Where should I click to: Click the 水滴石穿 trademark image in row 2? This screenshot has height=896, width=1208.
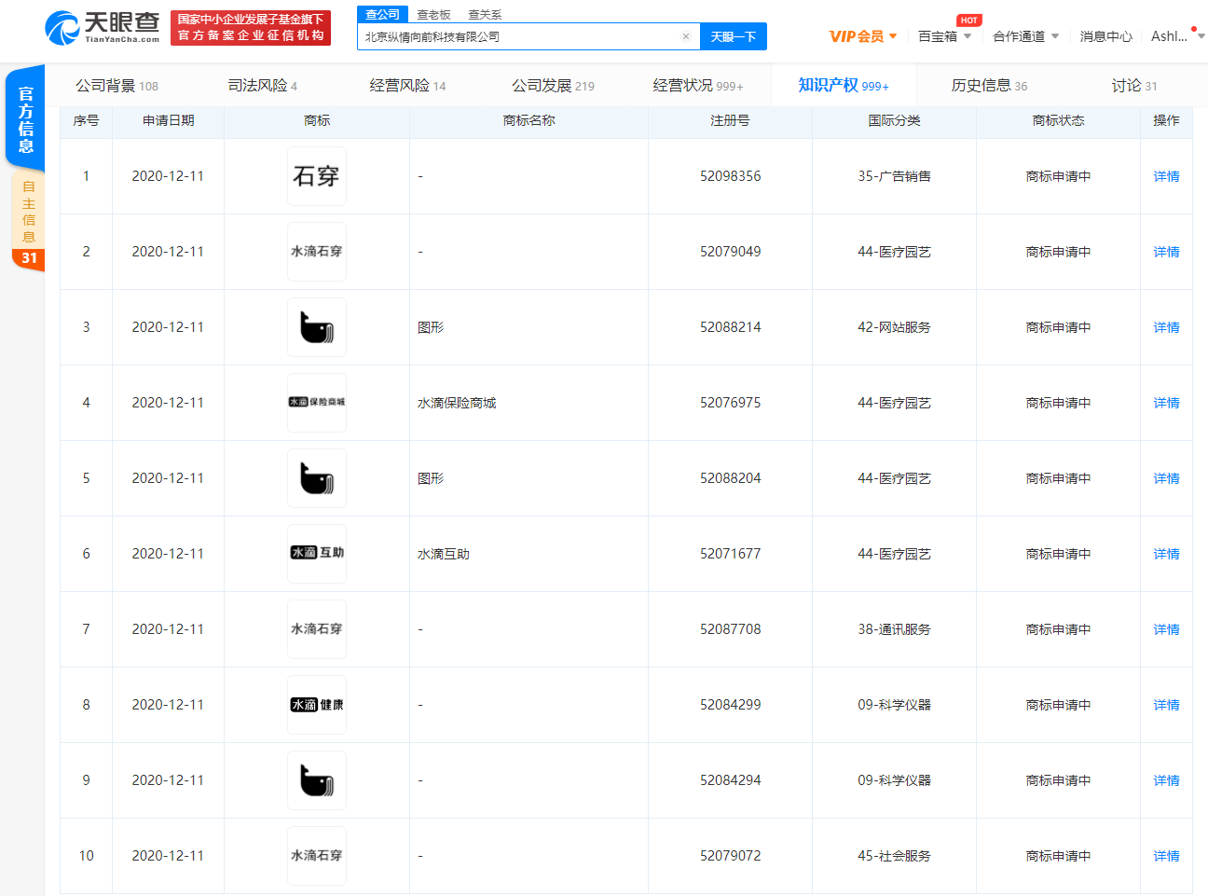coord(316,251)
